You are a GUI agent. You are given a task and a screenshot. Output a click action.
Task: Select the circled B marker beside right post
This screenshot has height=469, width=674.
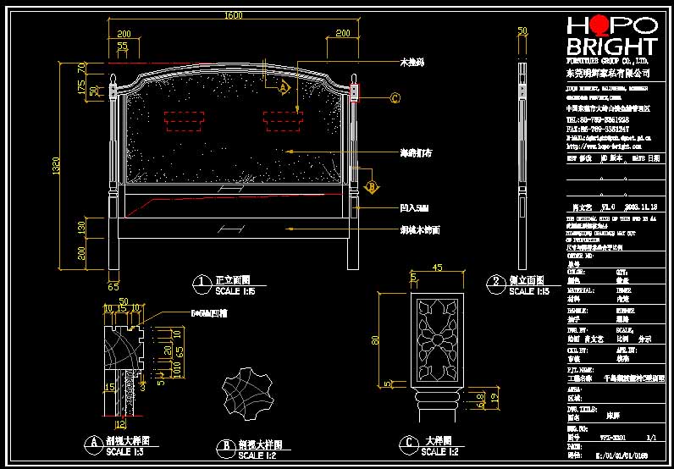pos(372,186)
